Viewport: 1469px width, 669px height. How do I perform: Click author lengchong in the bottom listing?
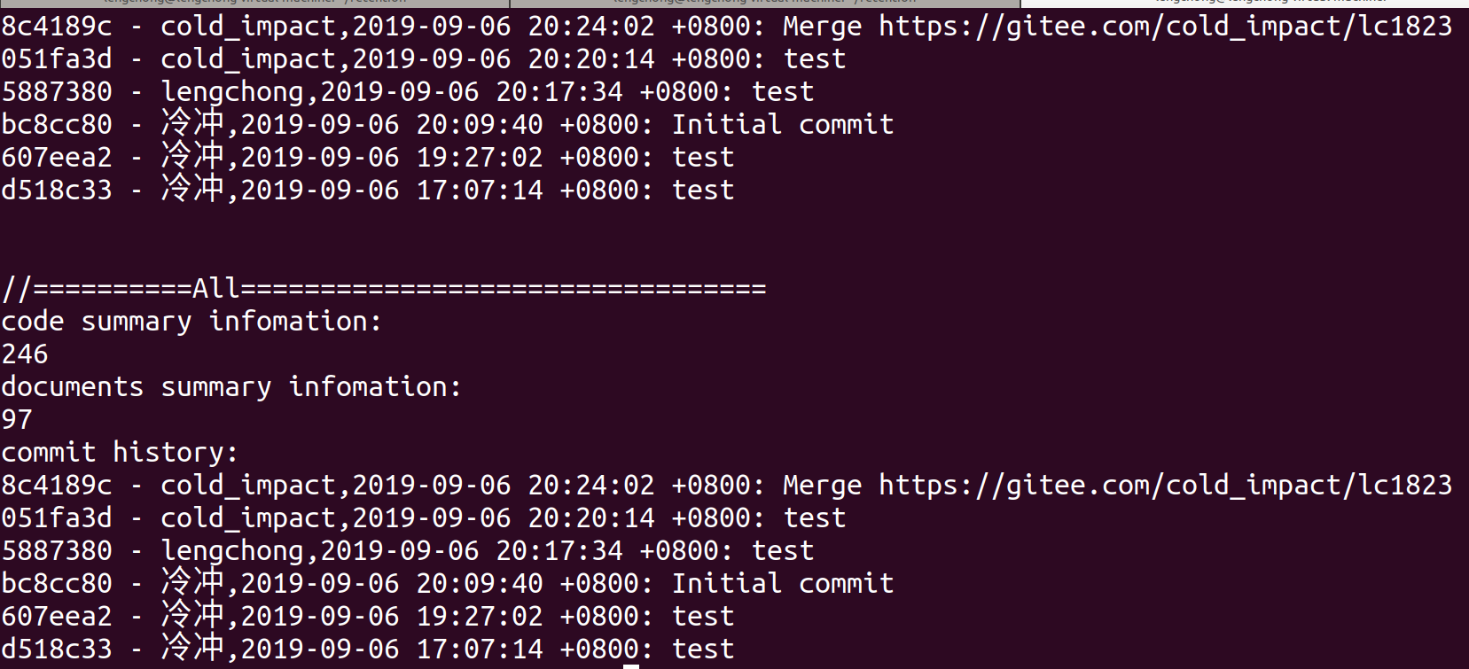point(232,551)
